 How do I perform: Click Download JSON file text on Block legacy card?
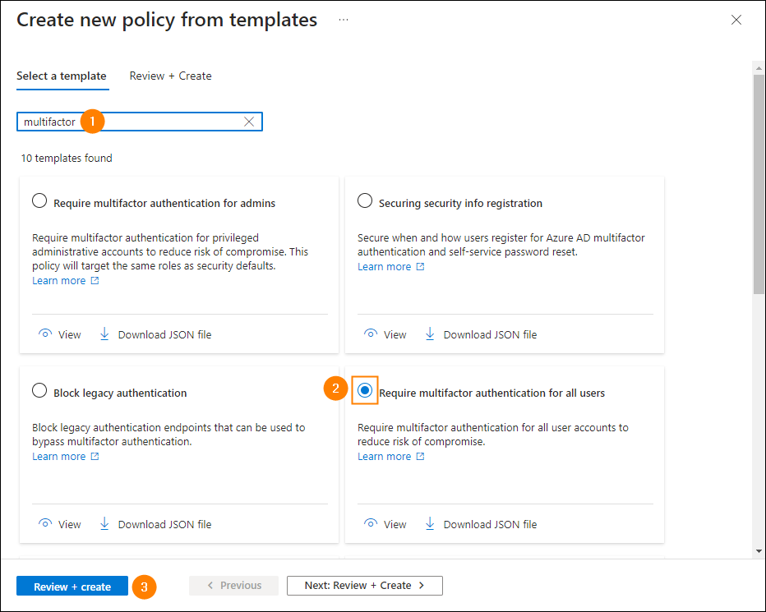pos(164,524)
